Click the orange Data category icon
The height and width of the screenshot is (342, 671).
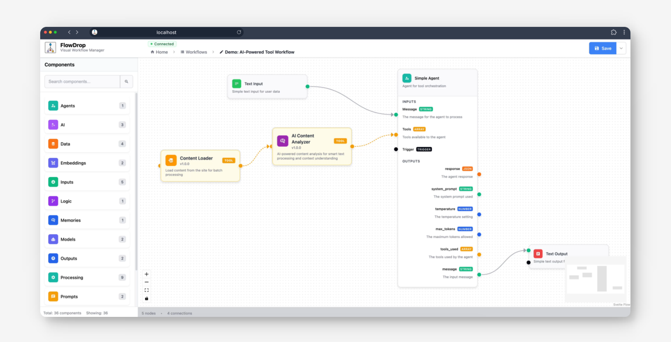tap(53, 144)
